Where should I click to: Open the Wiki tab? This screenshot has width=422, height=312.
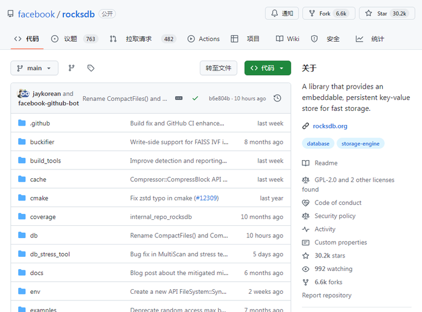pyautogui.click(x=287, y=39)
